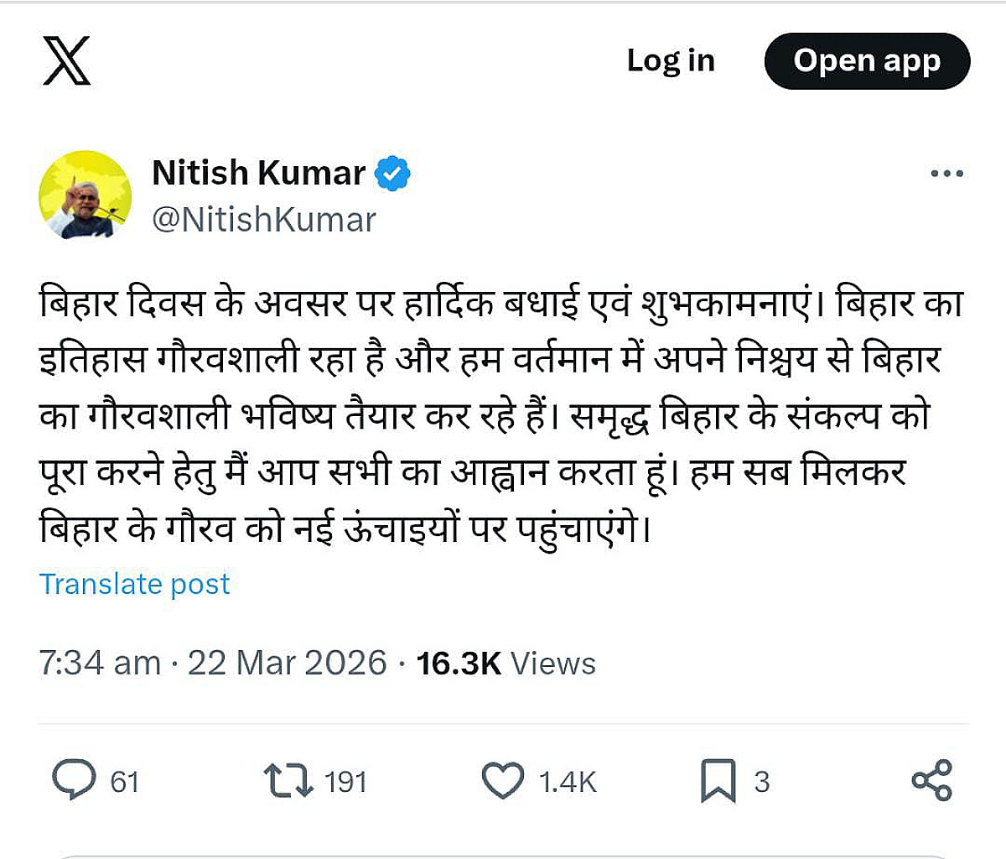Click the Nitish Kumar display name

point(258,173)
